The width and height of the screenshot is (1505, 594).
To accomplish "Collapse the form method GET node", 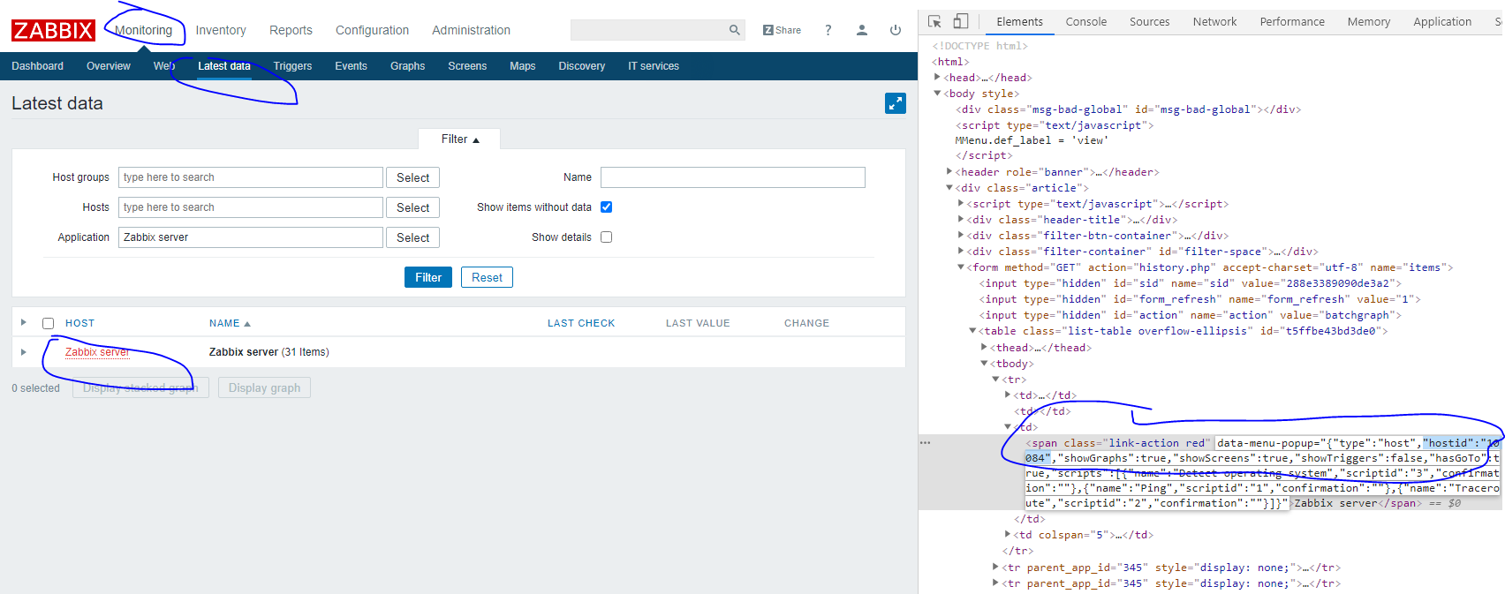I will point(961,267).
